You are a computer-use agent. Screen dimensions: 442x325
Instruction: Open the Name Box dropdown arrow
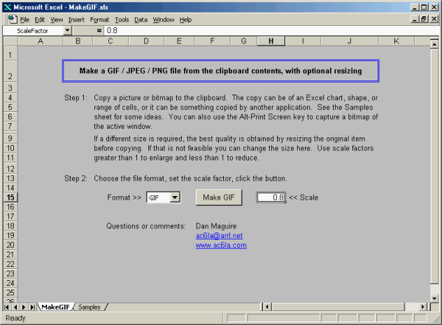click(x=67, y=31)
